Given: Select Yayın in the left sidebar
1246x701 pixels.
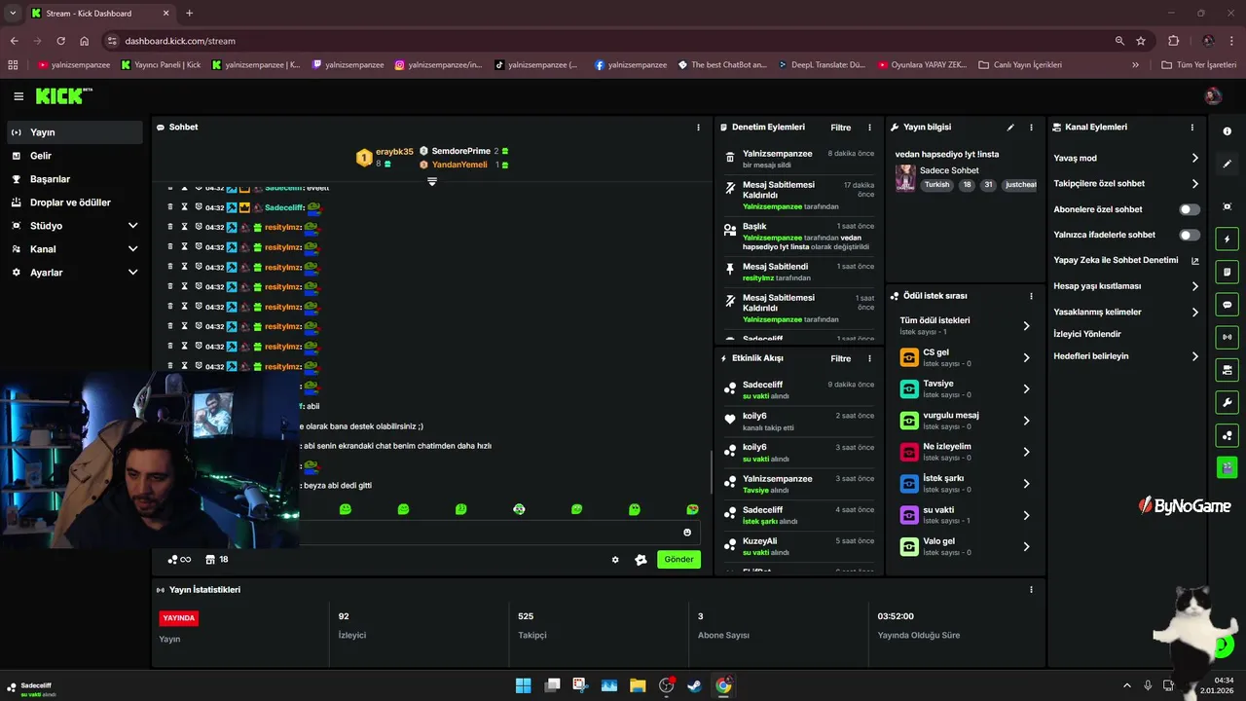Looking at the screenshot, I should 74,132.
